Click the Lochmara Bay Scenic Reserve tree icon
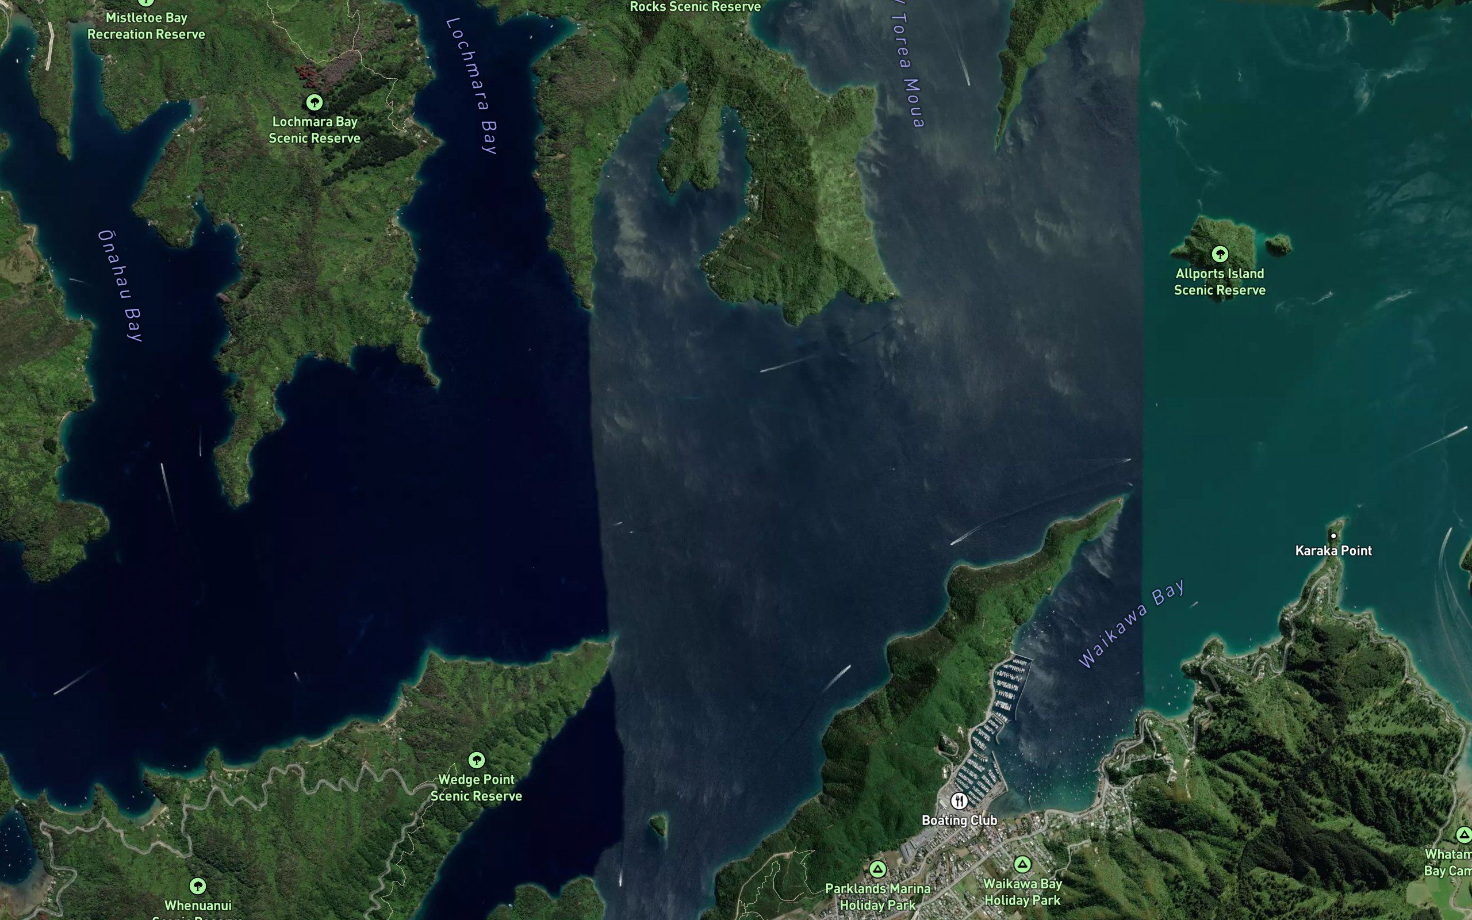This screenshot has width=1472, height=920. point(314,102)
